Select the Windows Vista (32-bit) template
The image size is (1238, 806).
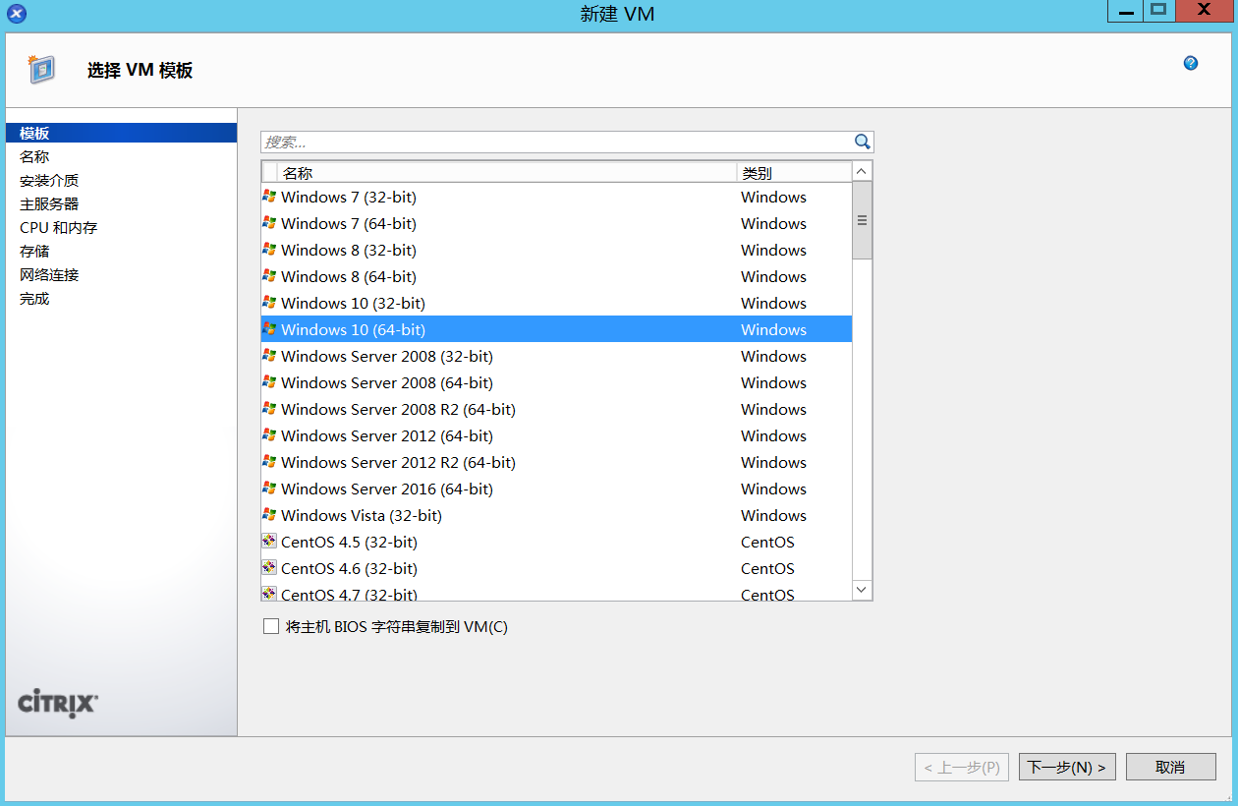[556, 515]
